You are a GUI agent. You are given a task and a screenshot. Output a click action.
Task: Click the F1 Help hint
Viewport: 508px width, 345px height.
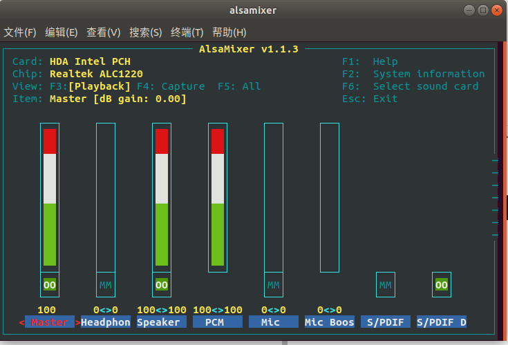[370, 61]
